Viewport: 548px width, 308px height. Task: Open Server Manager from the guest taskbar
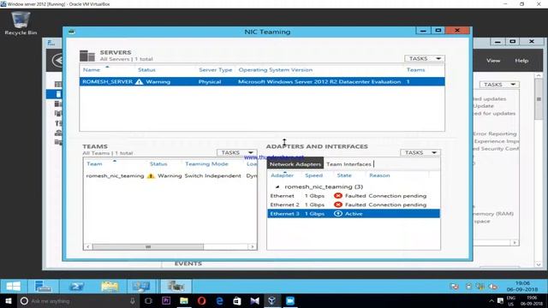pyautogui.click(x=43, y=287)
